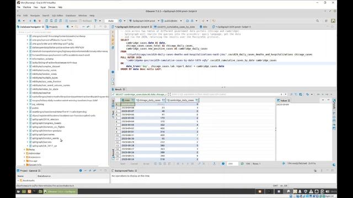Screen dimensions: 353x198
Task: Click the DBeaver perspective icon at top right
Action: coord(333,21)
